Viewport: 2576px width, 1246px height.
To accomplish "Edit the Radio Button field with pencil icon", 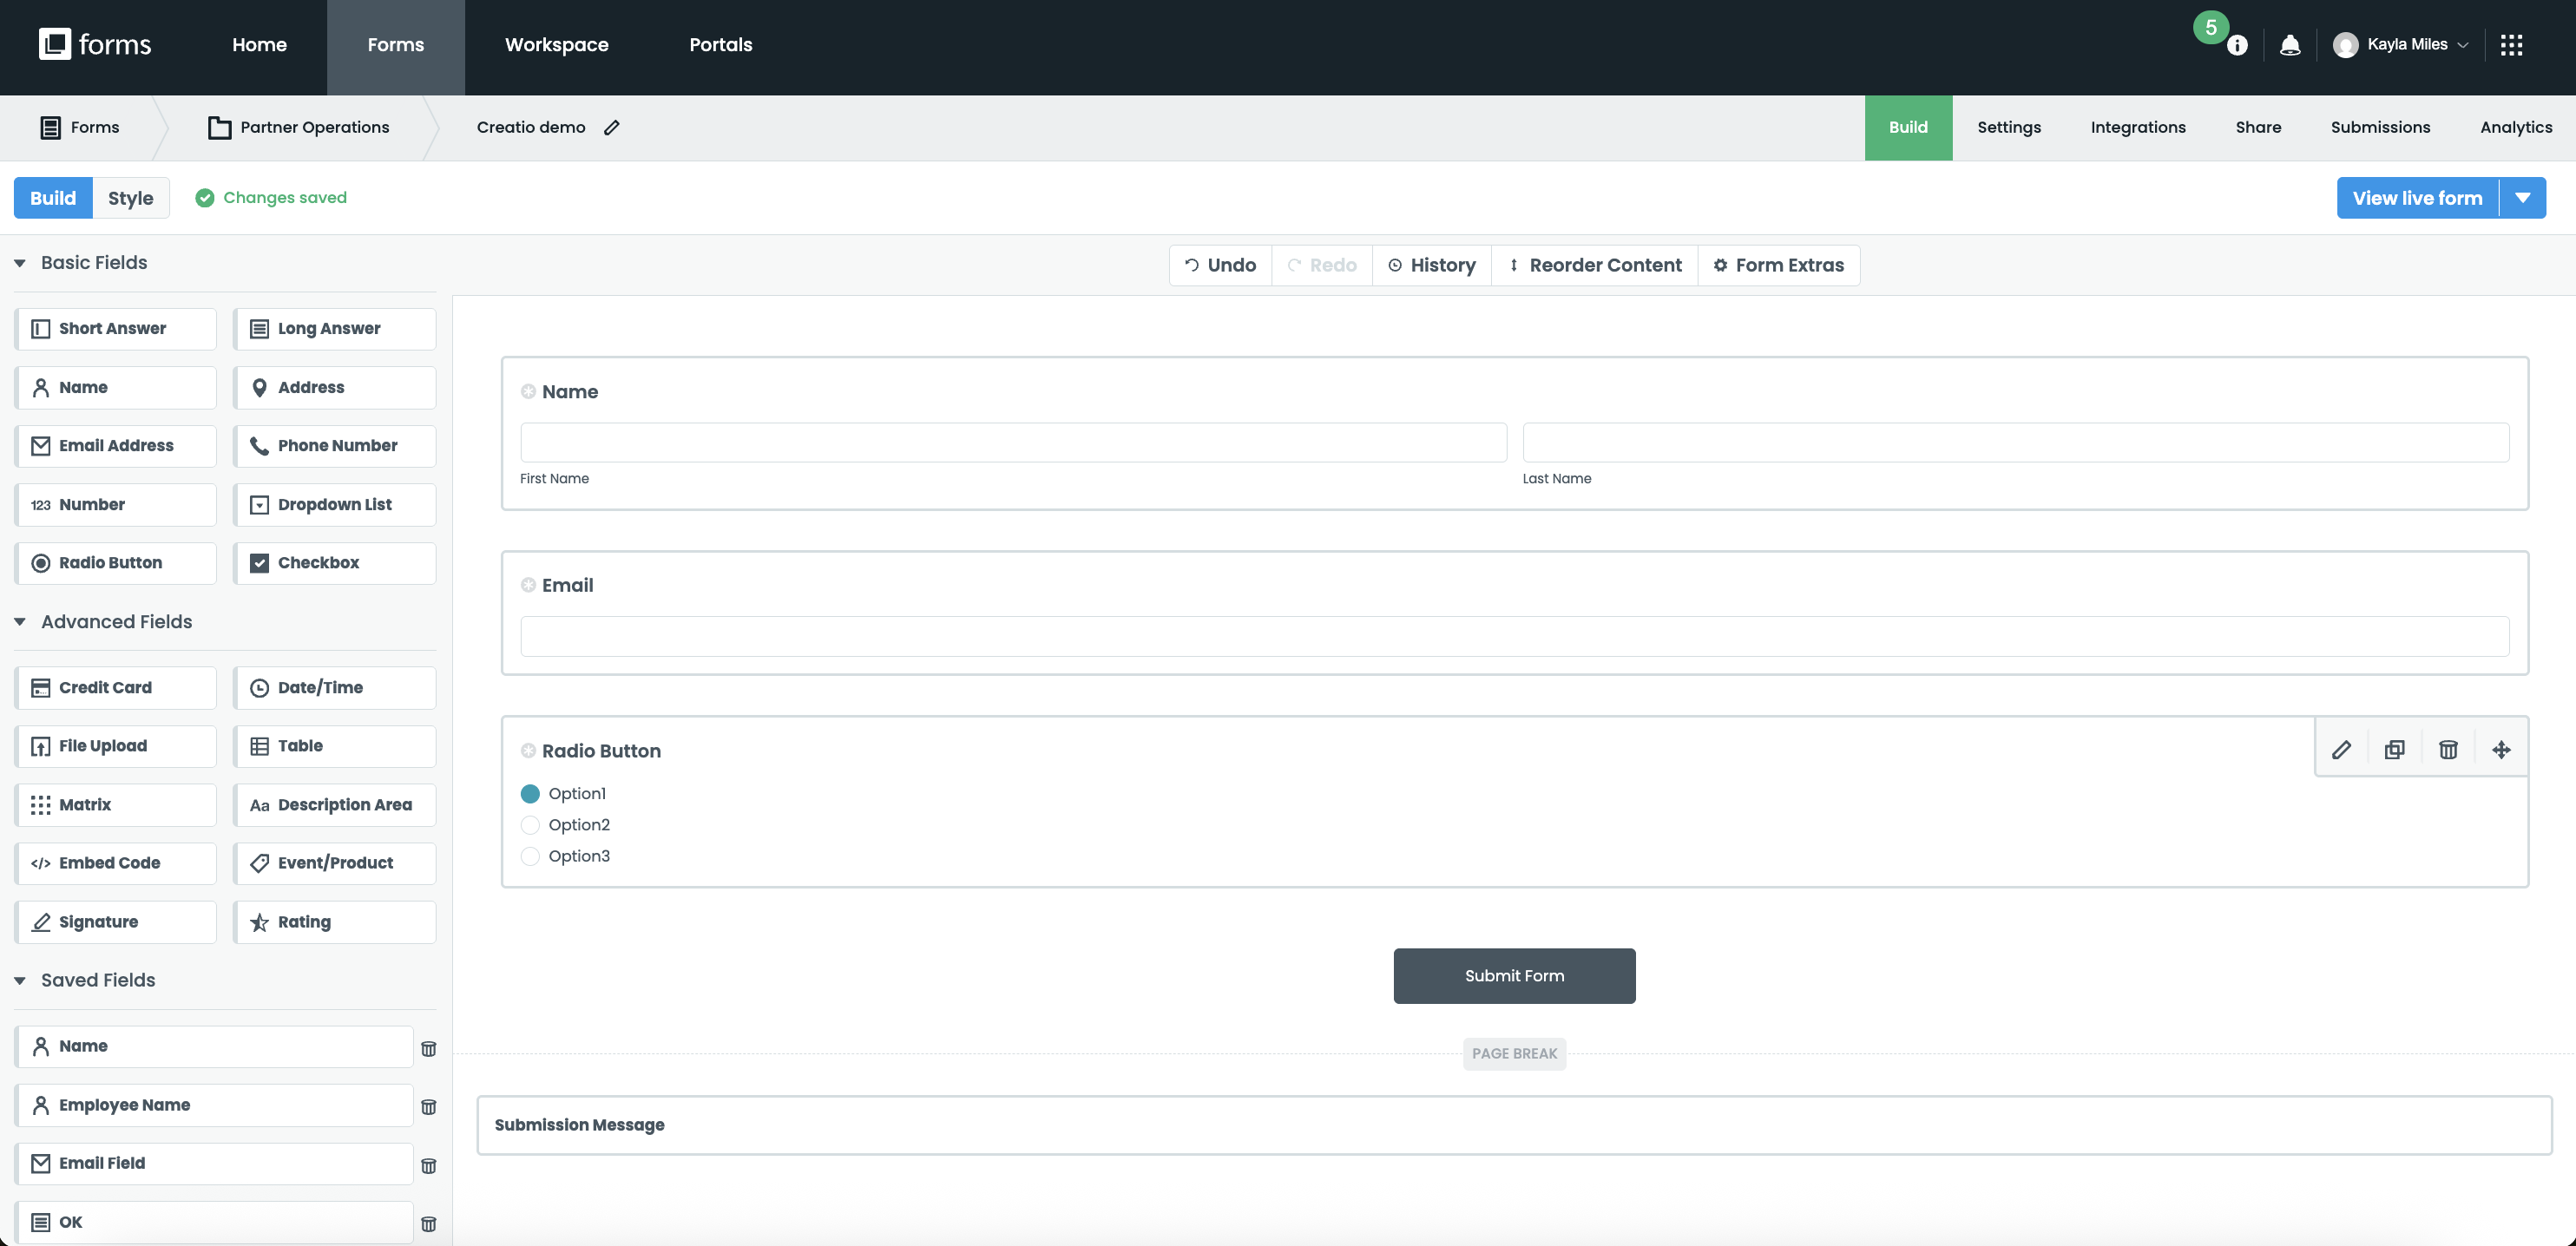I will 2341,750.
